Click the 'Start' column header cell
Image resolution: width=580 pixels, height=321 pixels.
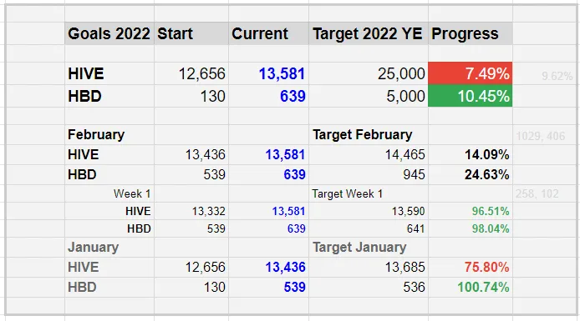(x=191, y=33)
